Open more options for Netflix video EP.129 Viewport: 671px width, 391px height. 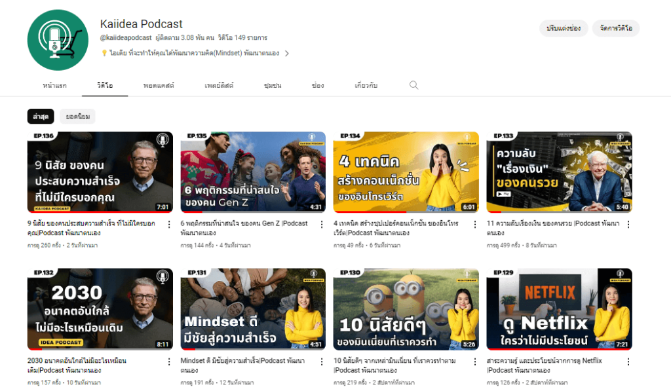click(628, 362)
